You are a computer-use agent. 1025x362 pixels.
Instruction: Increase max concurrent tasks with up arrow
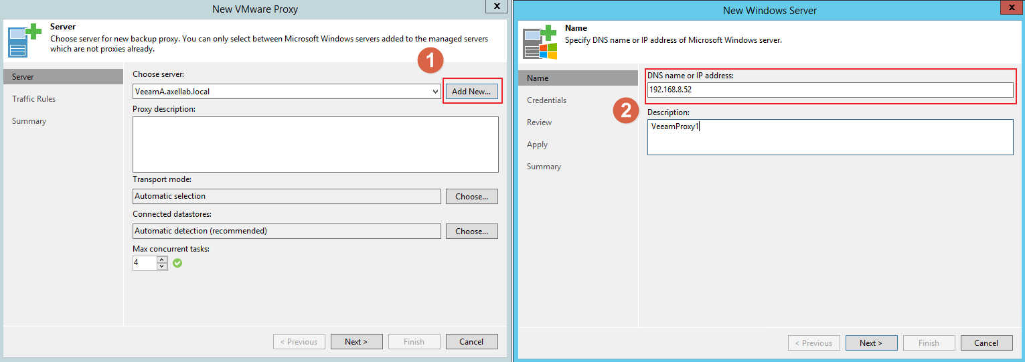pos(161,260)
